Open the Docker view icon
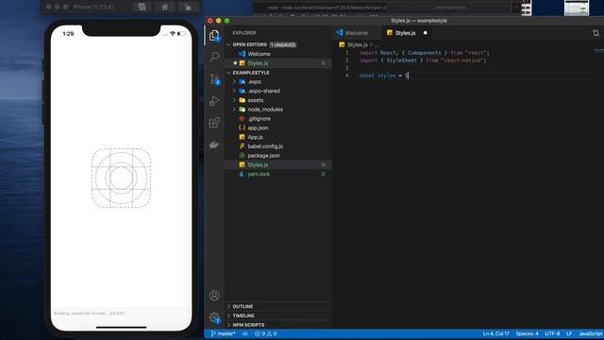The height and width of the screenshot is (340, 604). (214, 144)
